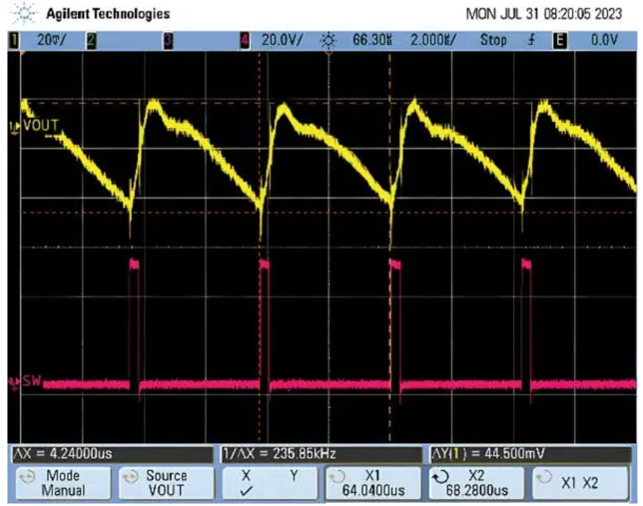Click the channel 1 20mV/ scale value
Viewport: 643px width, 506px height.
51,40
